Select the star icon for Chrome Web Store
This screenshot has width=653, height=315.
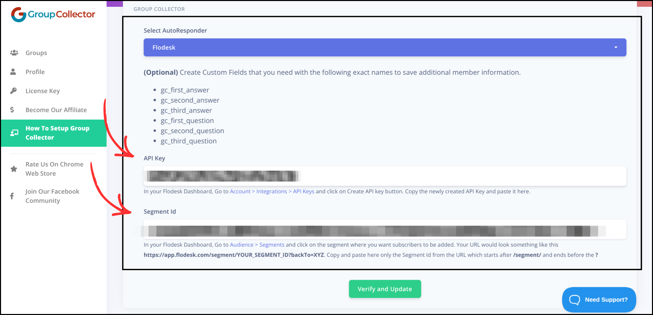[x=14, y=169]
